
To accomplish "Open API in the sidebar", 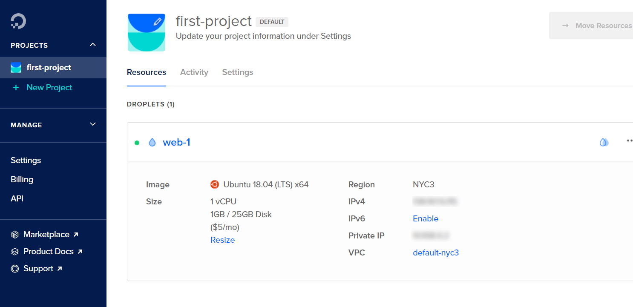I will coord(17,198).
